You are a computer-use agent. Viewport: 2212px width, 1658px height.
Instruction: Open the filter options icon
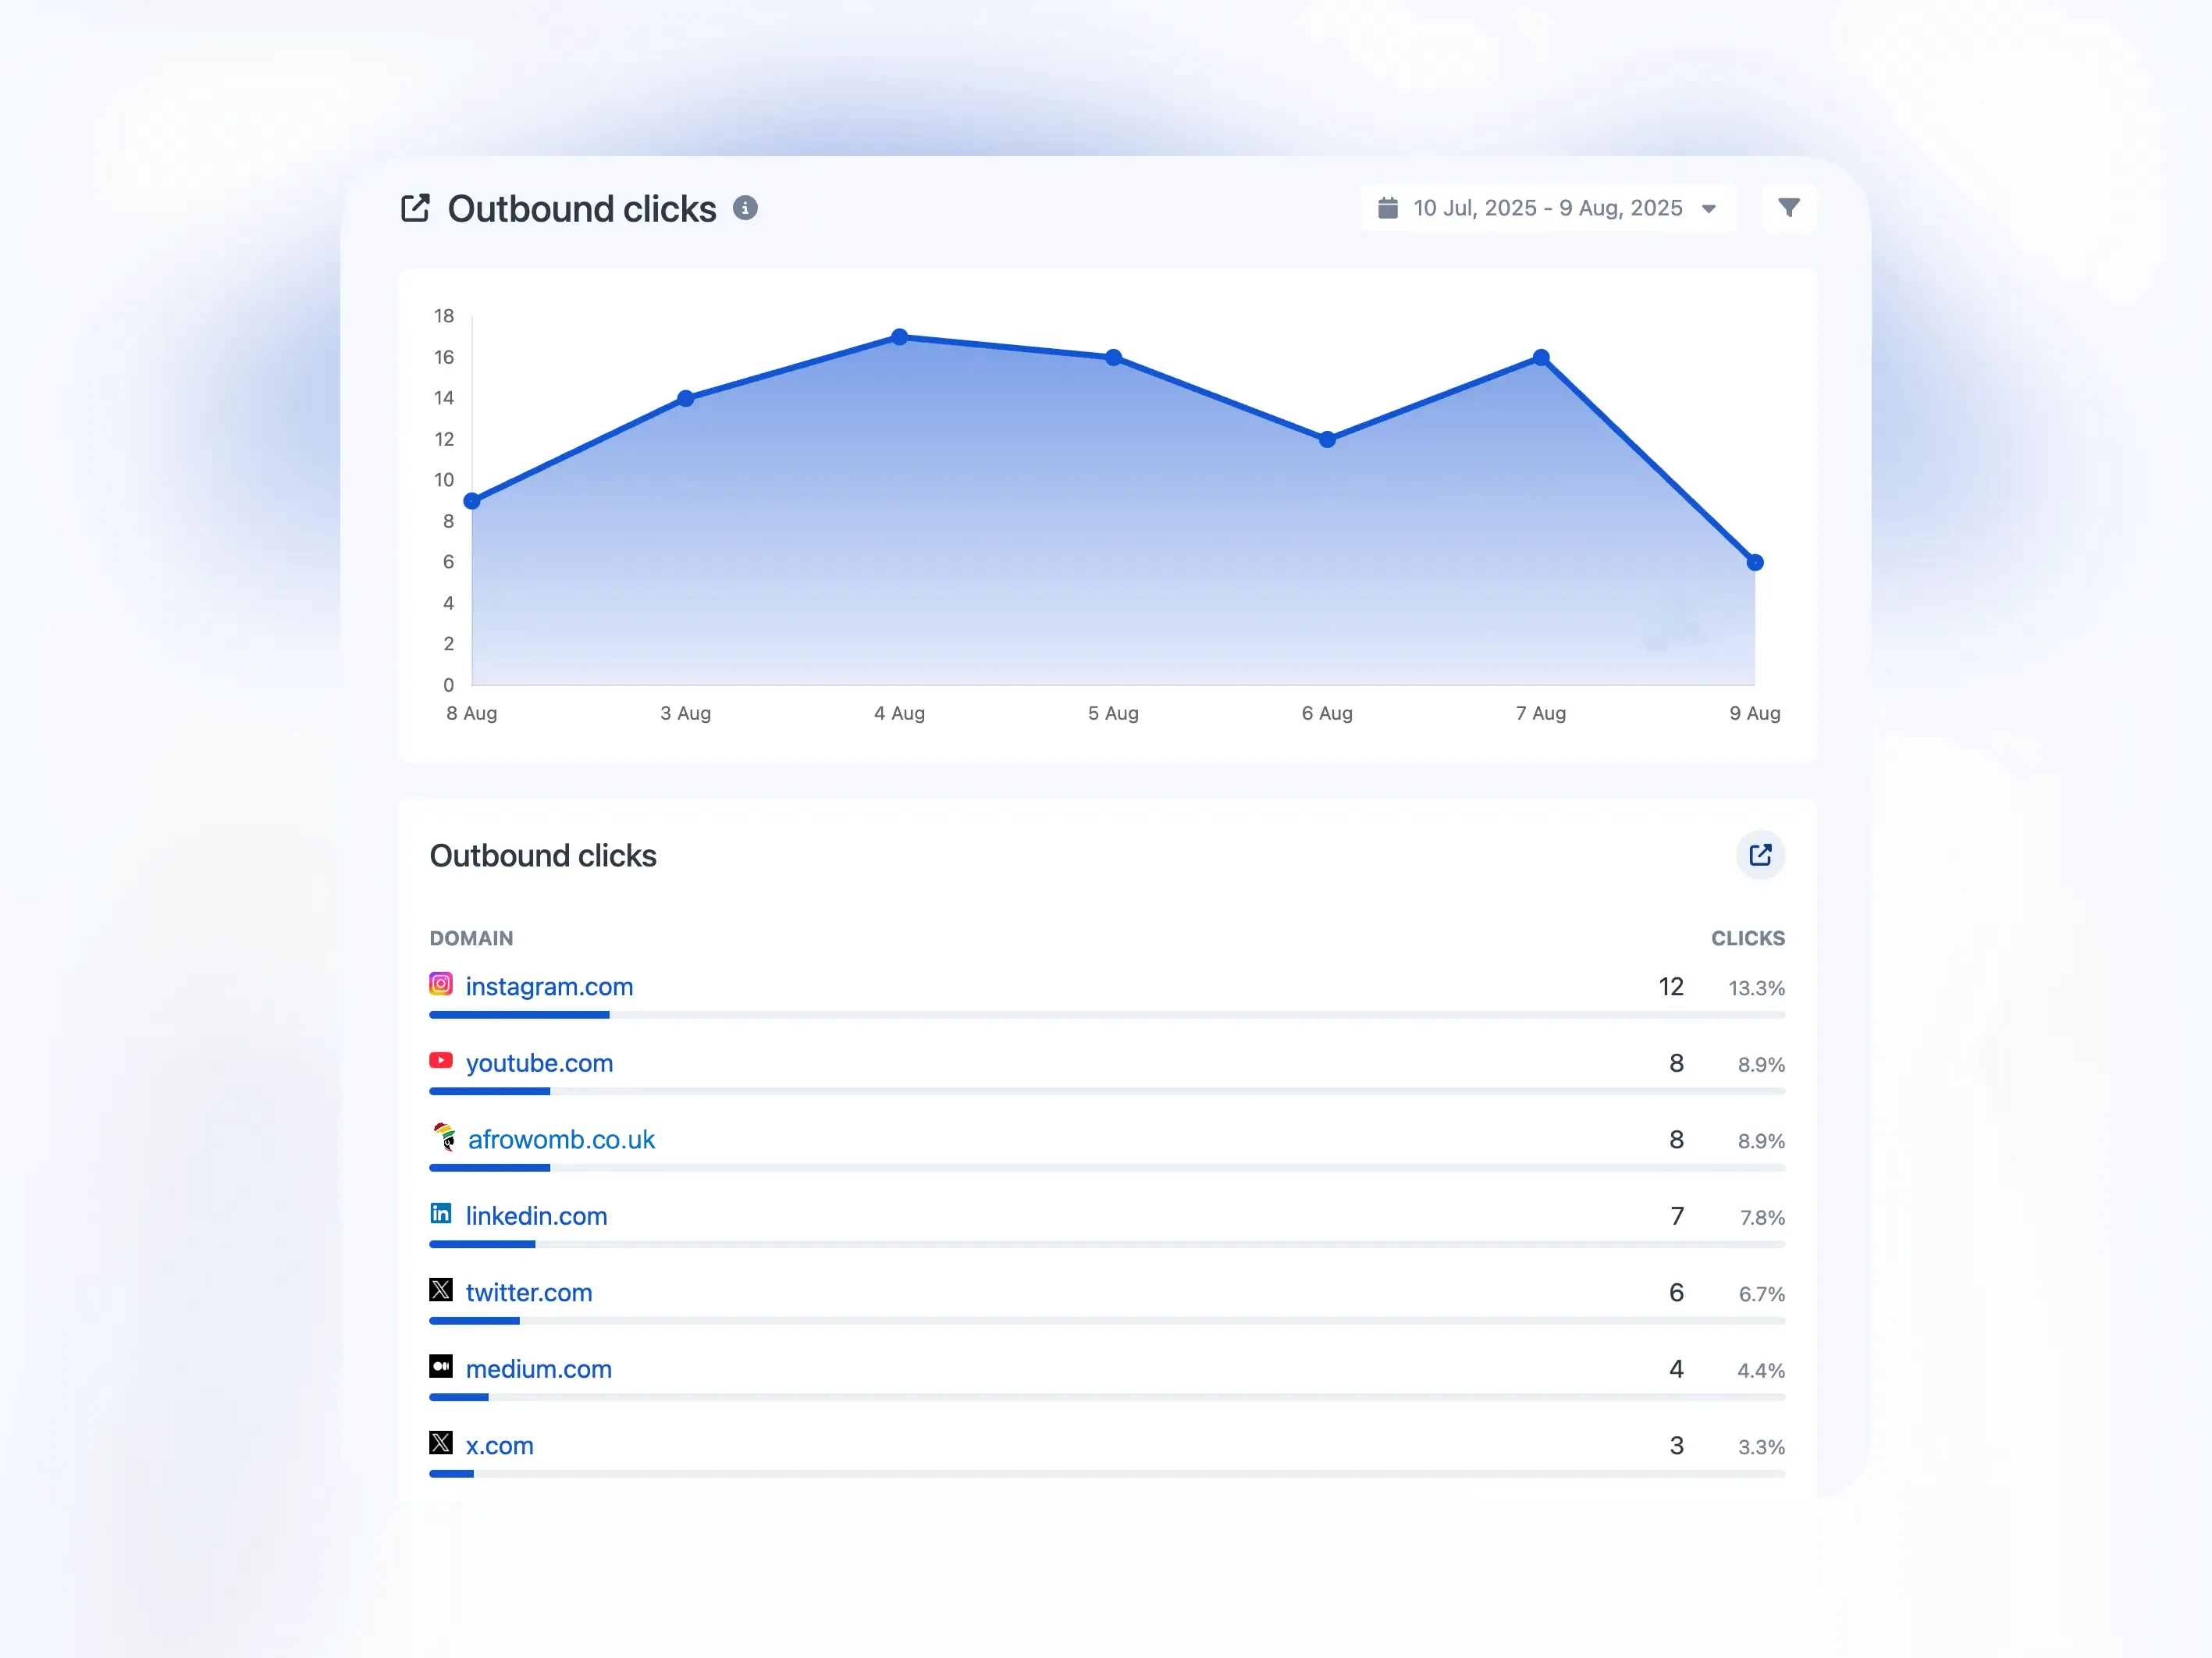[x=1790, y=208]
